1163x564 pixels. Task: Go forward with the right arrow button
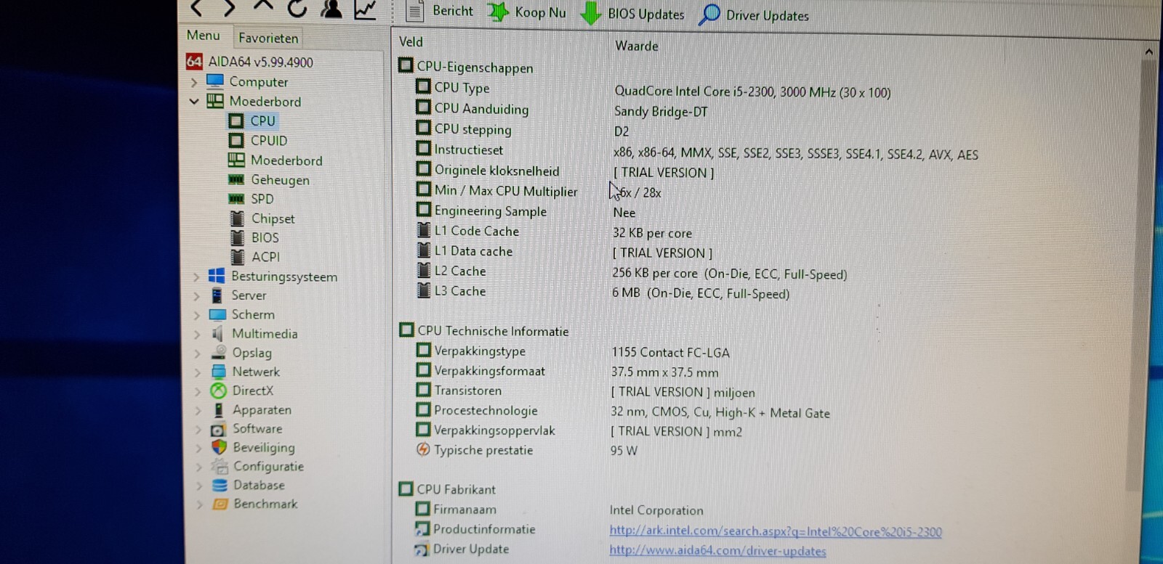point(229,8)
